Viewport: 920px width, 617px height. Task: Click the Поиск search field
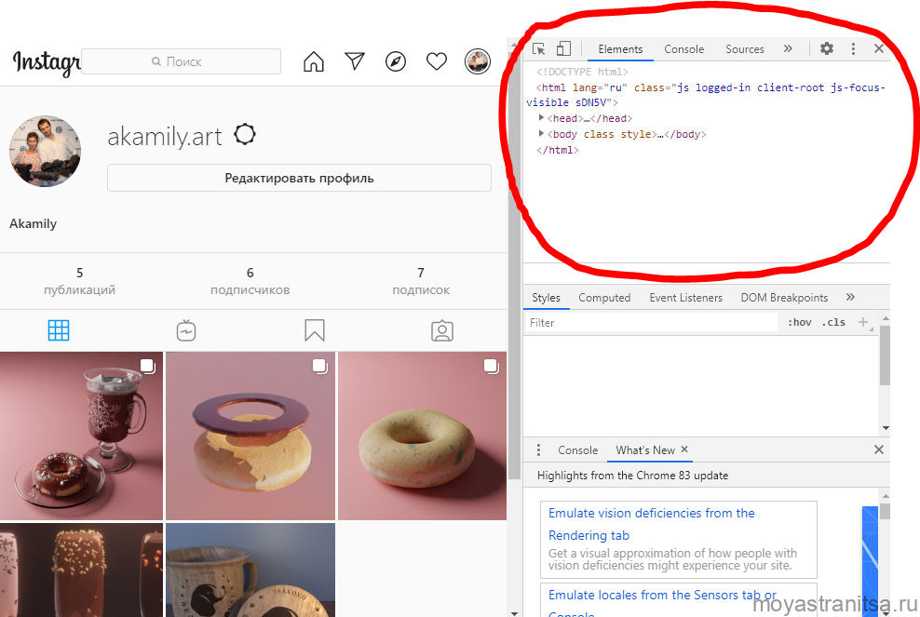point(182,61)
